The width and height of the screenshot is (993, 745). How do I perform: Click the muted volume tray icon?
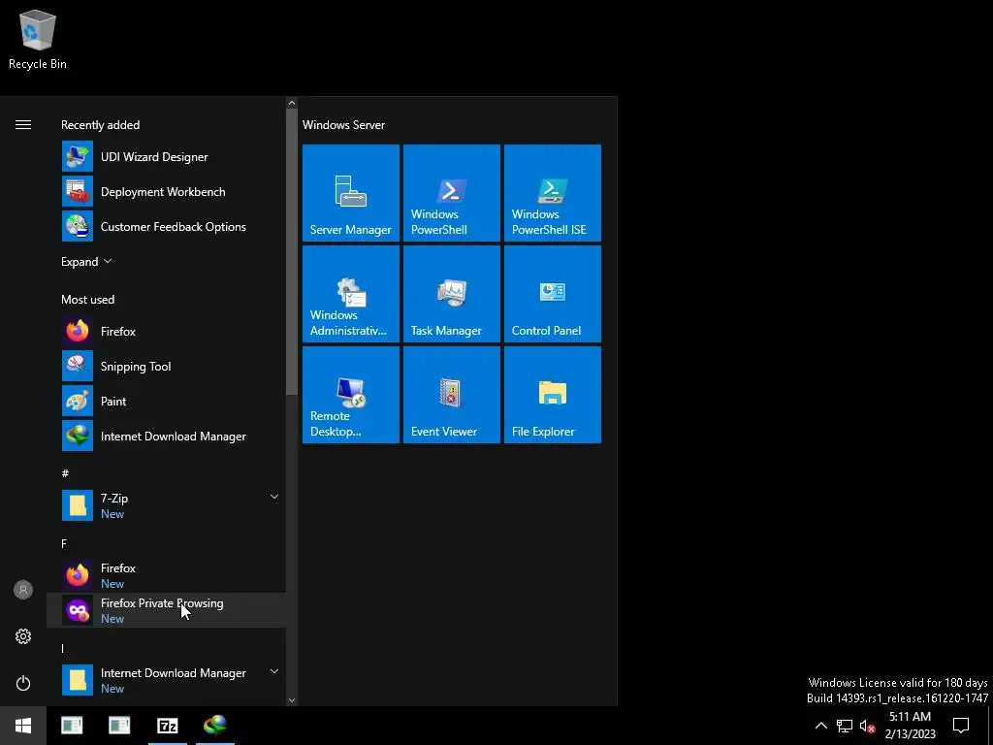click(867, 726)
